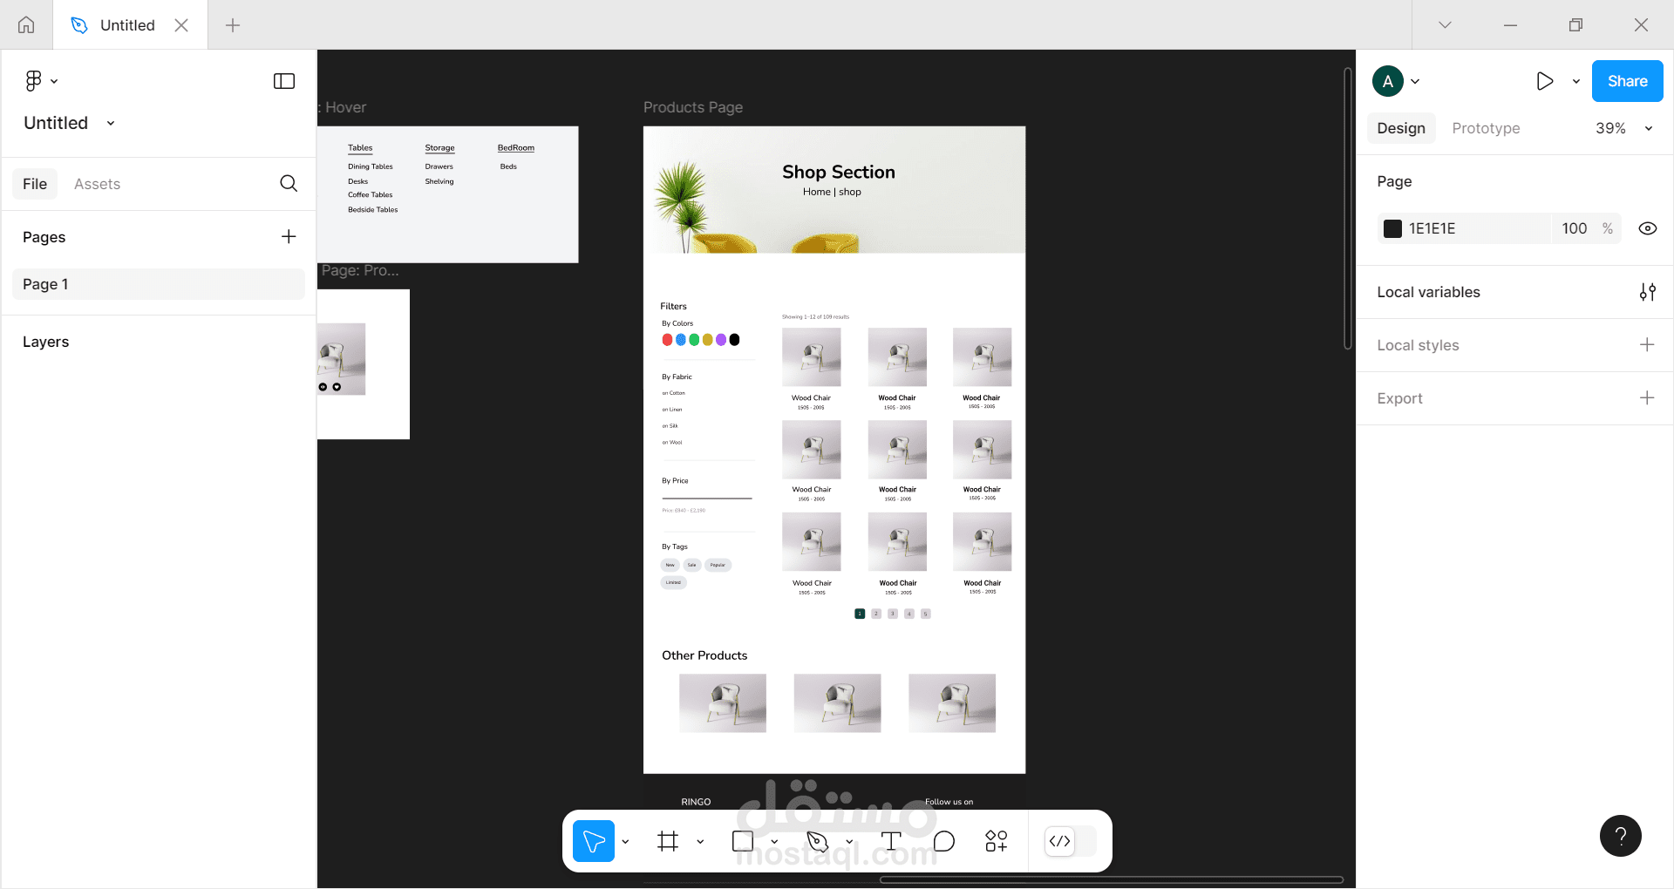Click the Home | shop breadcrumb text
Viewport: 1674px width, 889px height.
click(832, 192)
